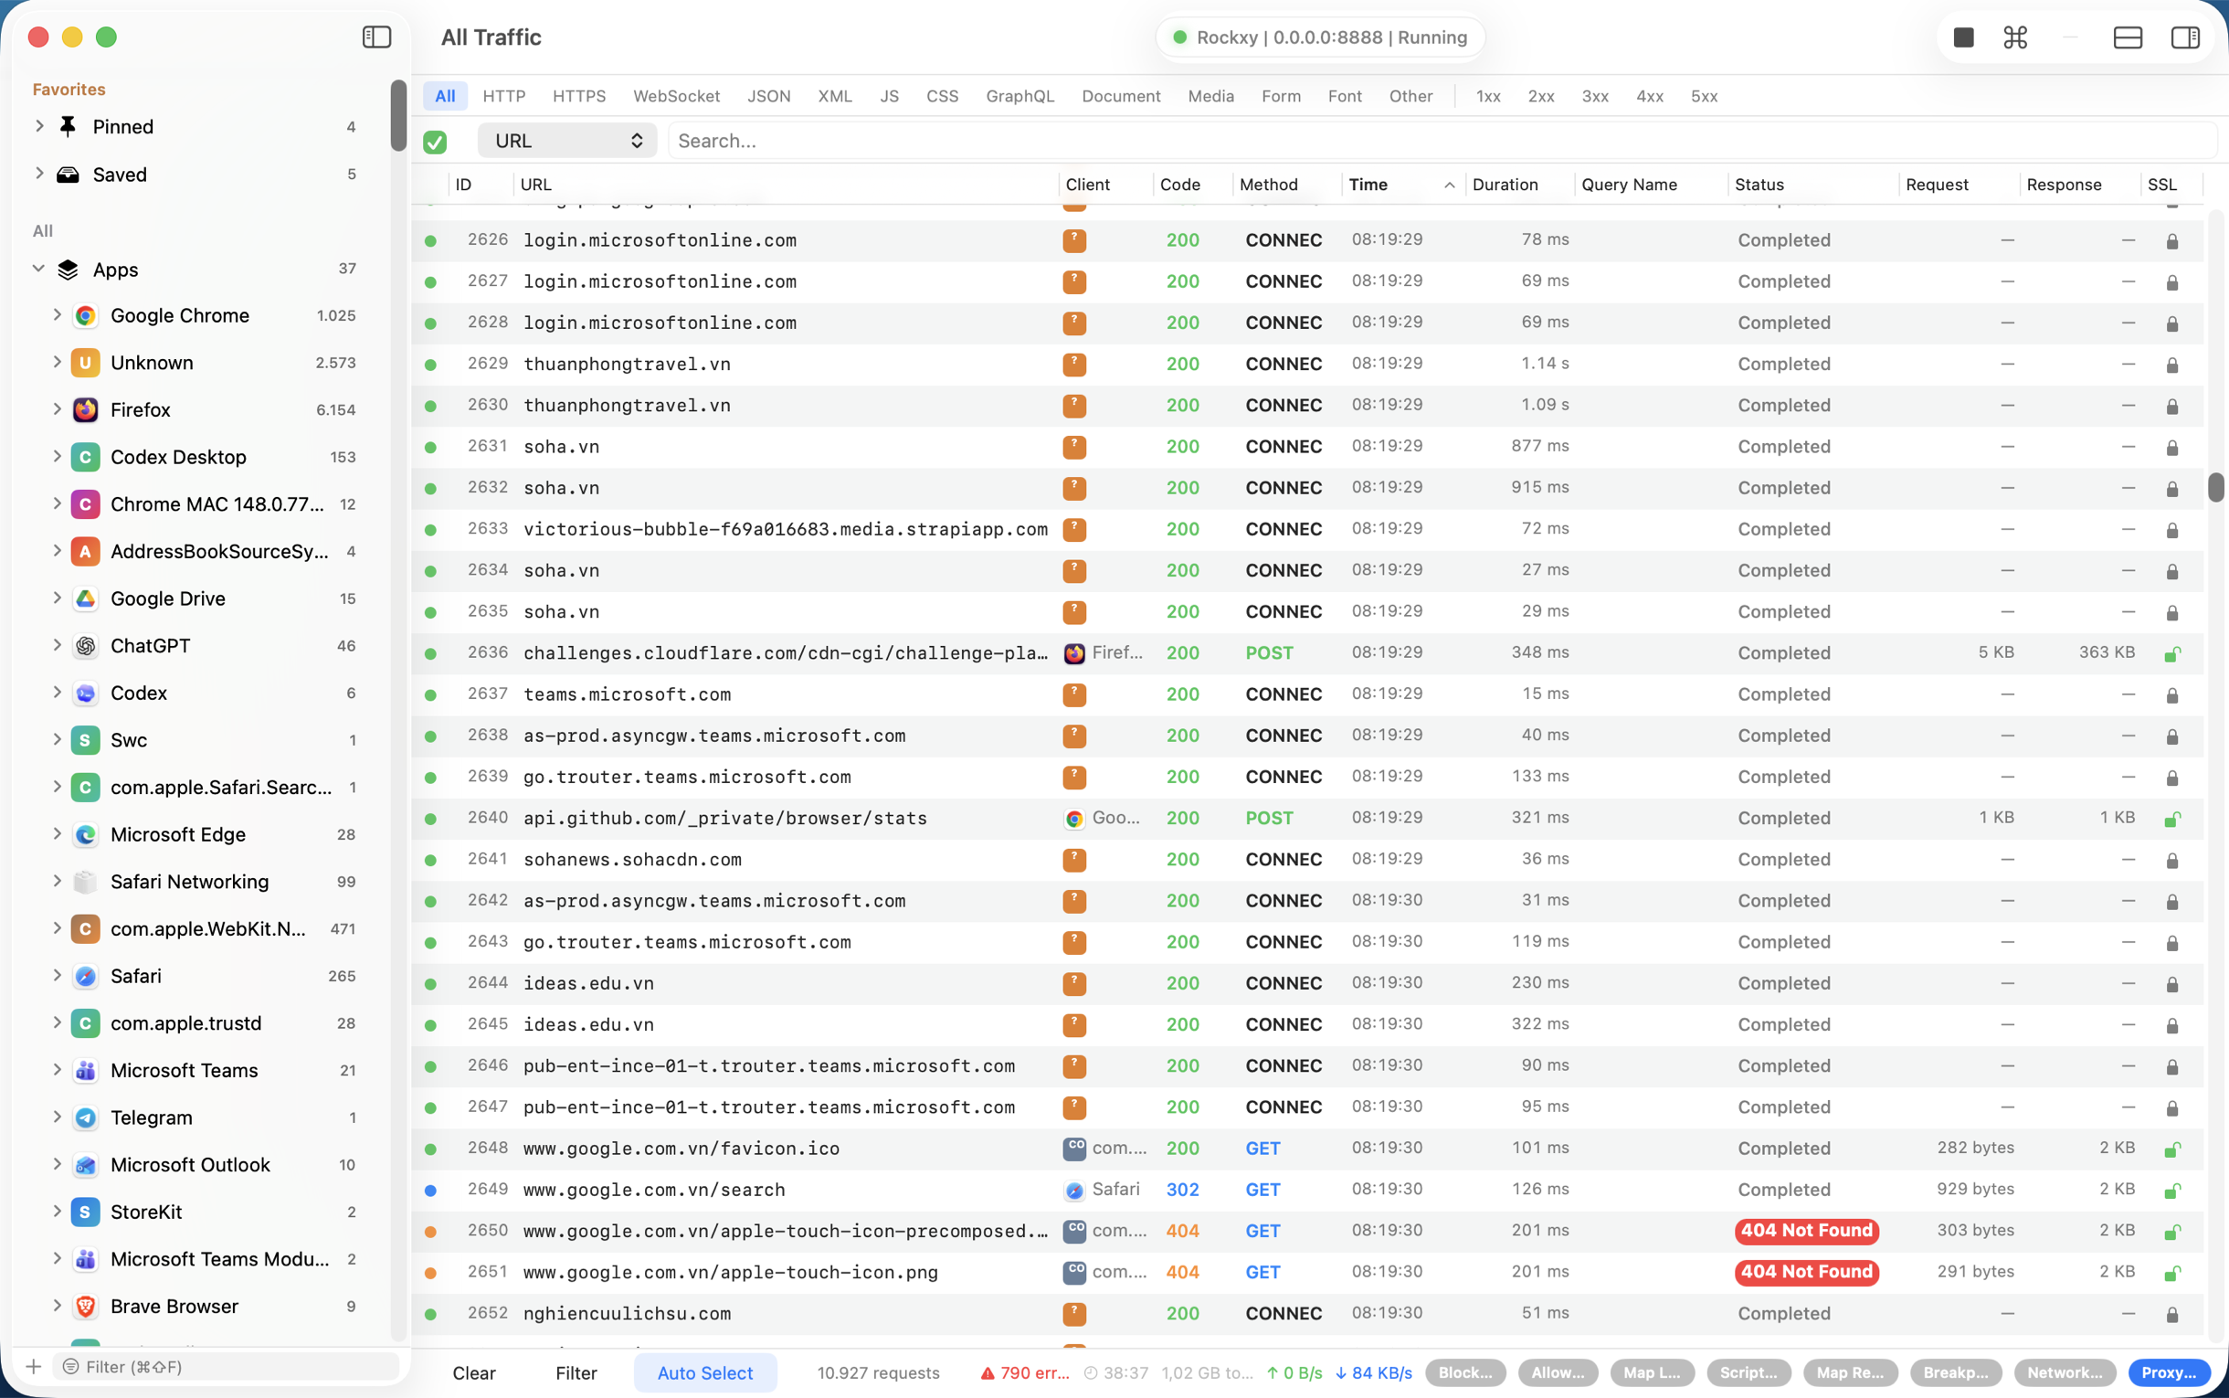
Task: Expand the Safari Networking entry
Action: (x=57, y=881)
